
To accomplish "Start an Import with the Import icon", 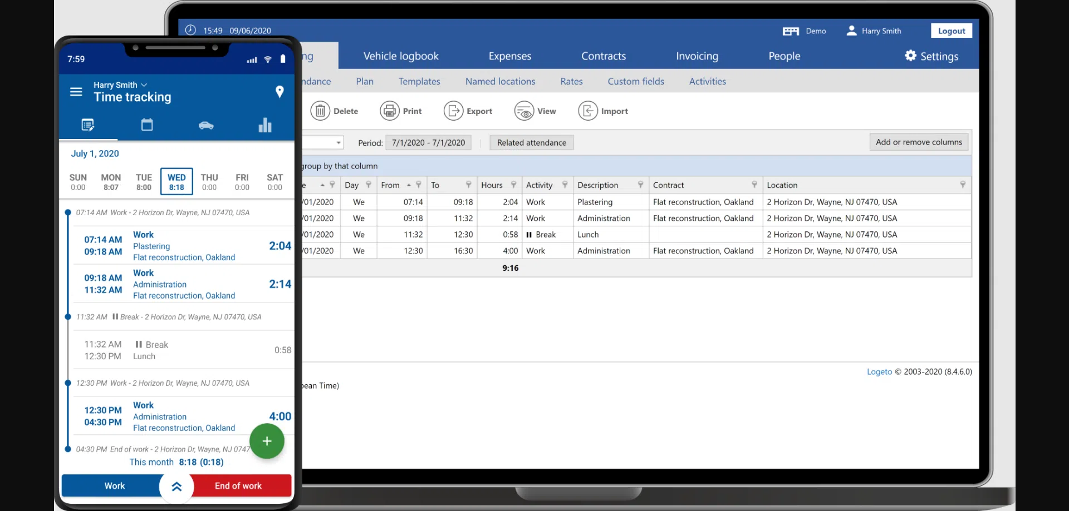I will point(588,111).
